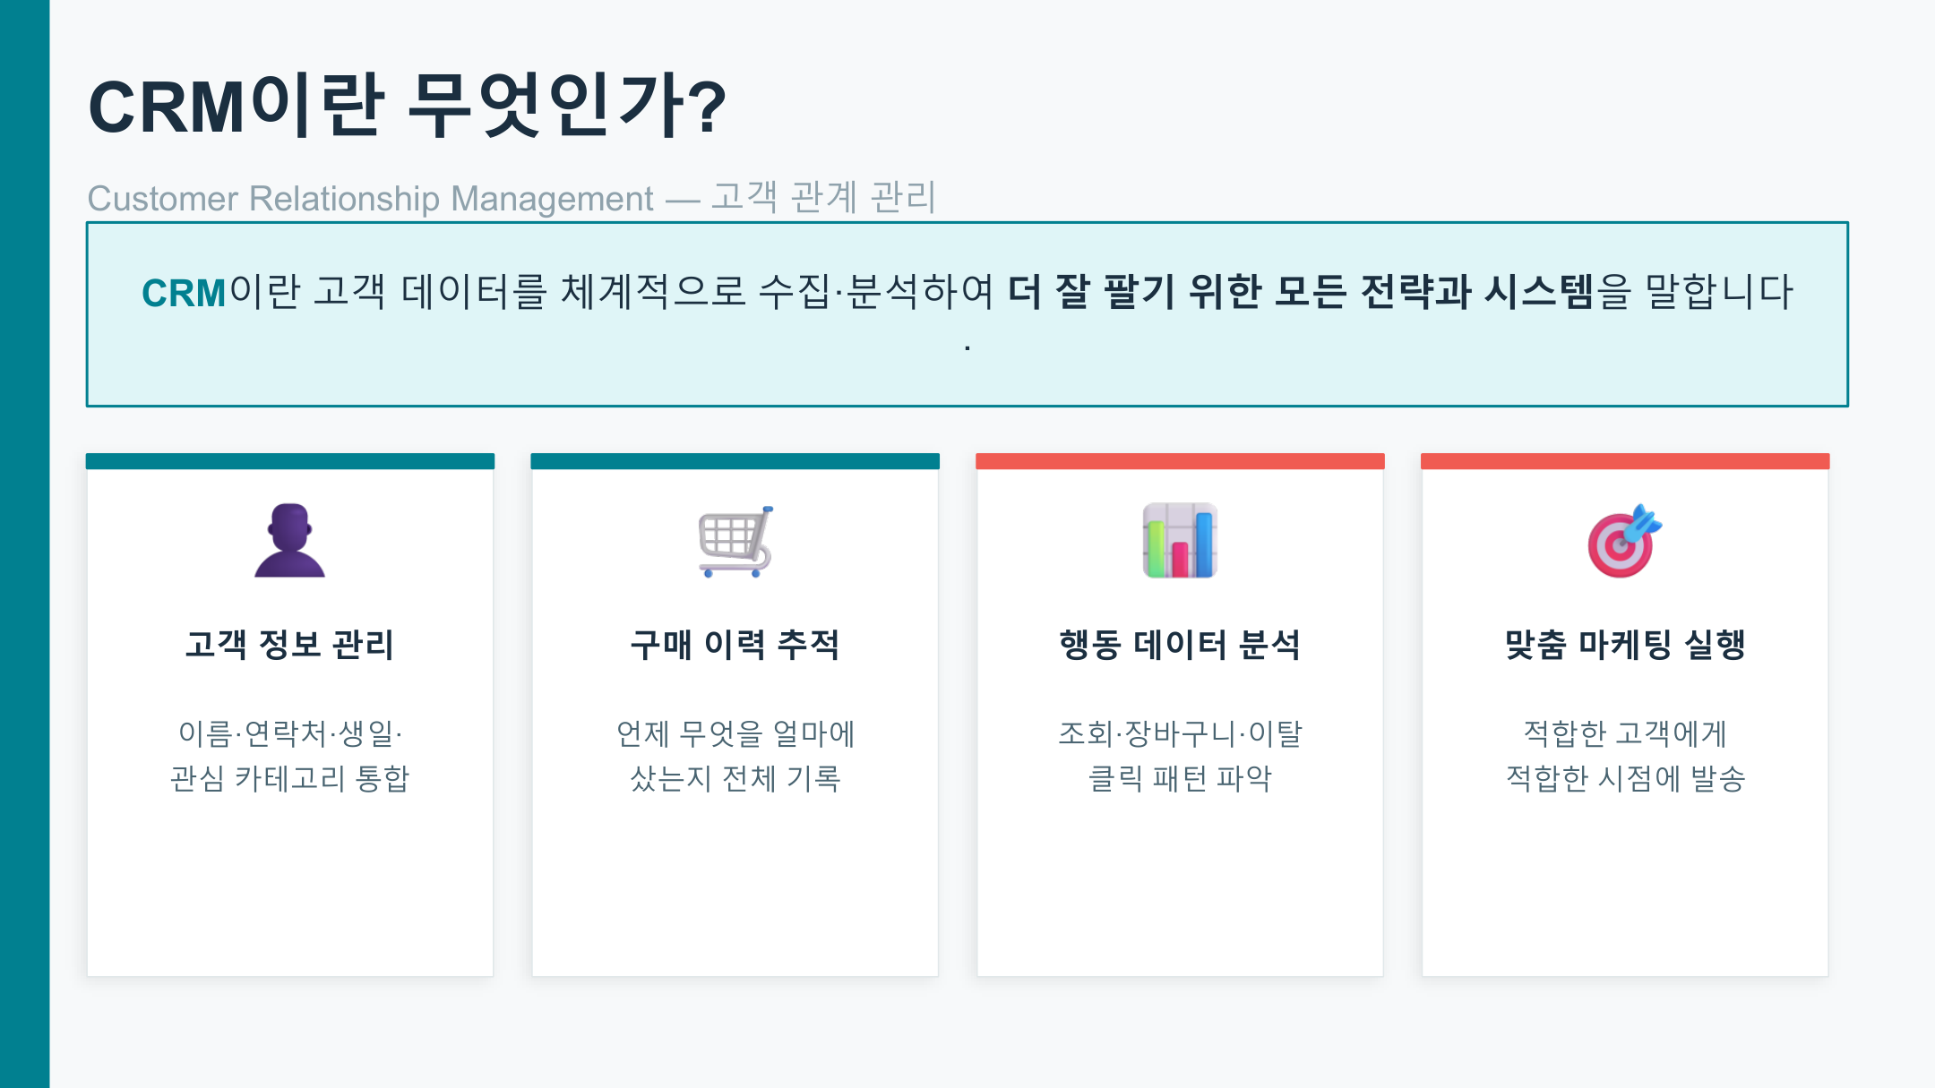The height and width of the screenshot is (1088, 1935).
Task: Click the 클릭 패턴 파악 text line
Action: (1180, 778)
